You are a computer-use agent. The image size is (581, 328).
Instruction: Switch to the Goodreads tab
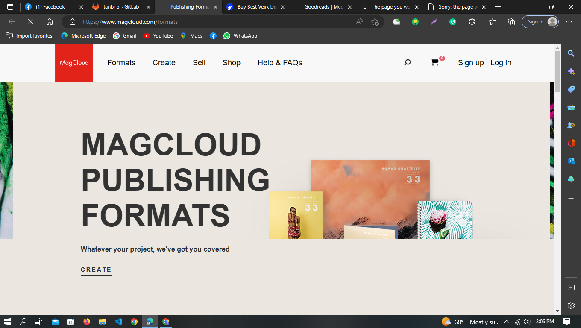tap(323, 7)
